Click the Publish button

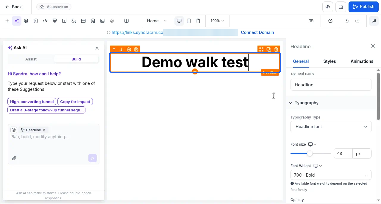point(363,7)
